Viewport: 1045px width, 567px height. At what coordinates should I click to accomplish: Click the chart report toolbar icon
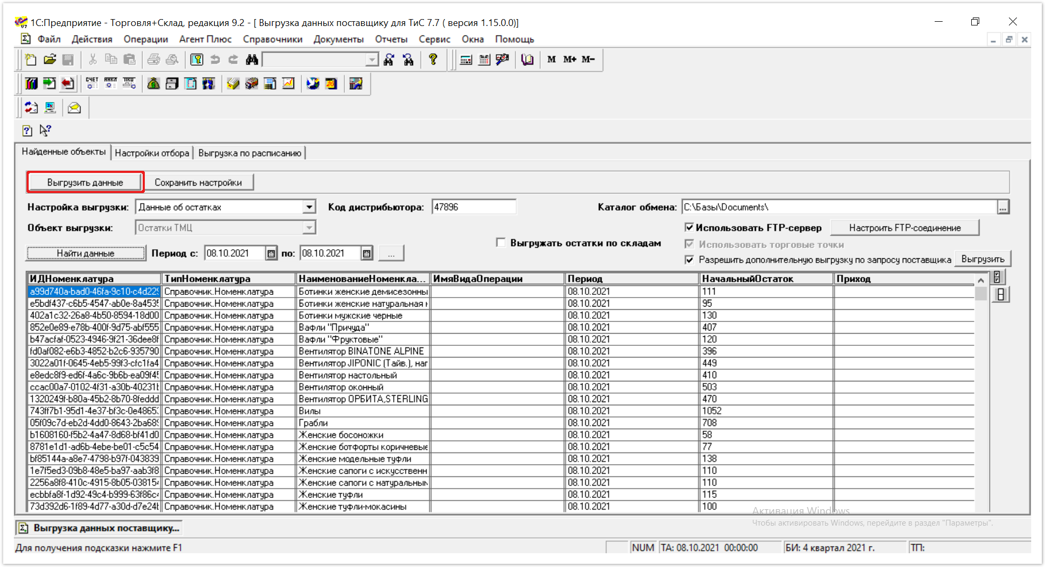(x=288, y=83)
